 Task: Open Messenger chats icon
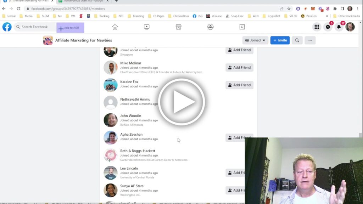click(328, 27)
